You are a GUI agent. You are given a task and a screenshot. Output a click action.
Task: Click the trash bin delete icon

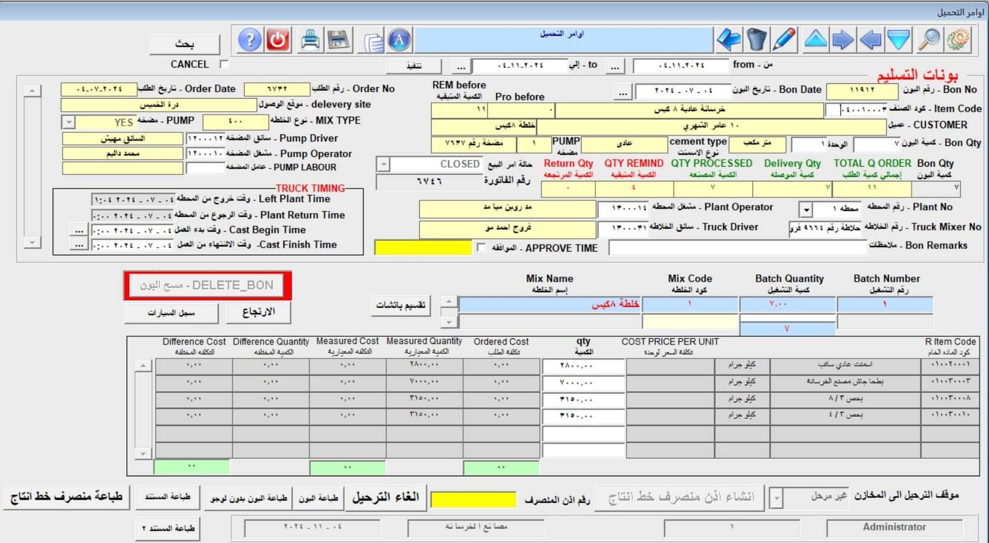pyautogui.click(x=756, y=40)
